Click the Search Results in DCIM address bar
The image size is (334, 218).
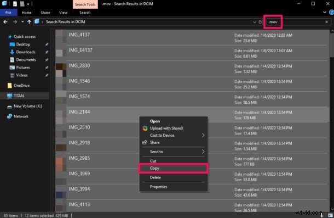tap(145, 22)
